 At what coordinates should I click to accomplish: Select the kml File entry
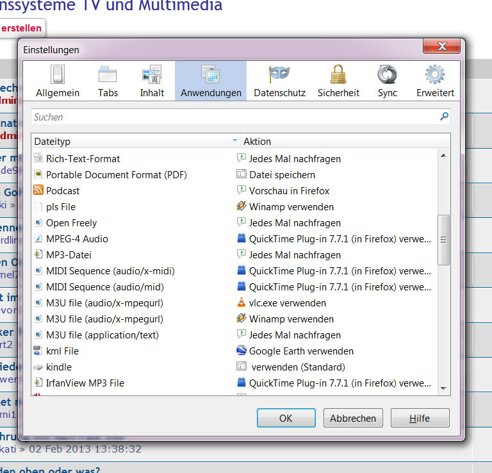point(62,351)
